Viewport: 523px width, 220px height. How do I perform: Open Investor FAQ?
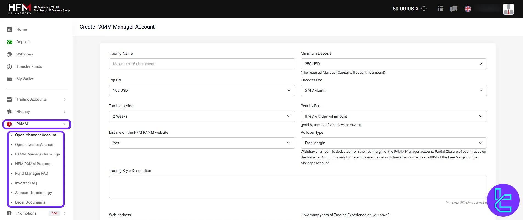[x=26, y=183]
